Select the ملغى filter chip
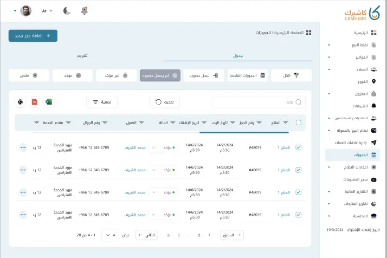This screenshot has height=258, width=387. 29,75
